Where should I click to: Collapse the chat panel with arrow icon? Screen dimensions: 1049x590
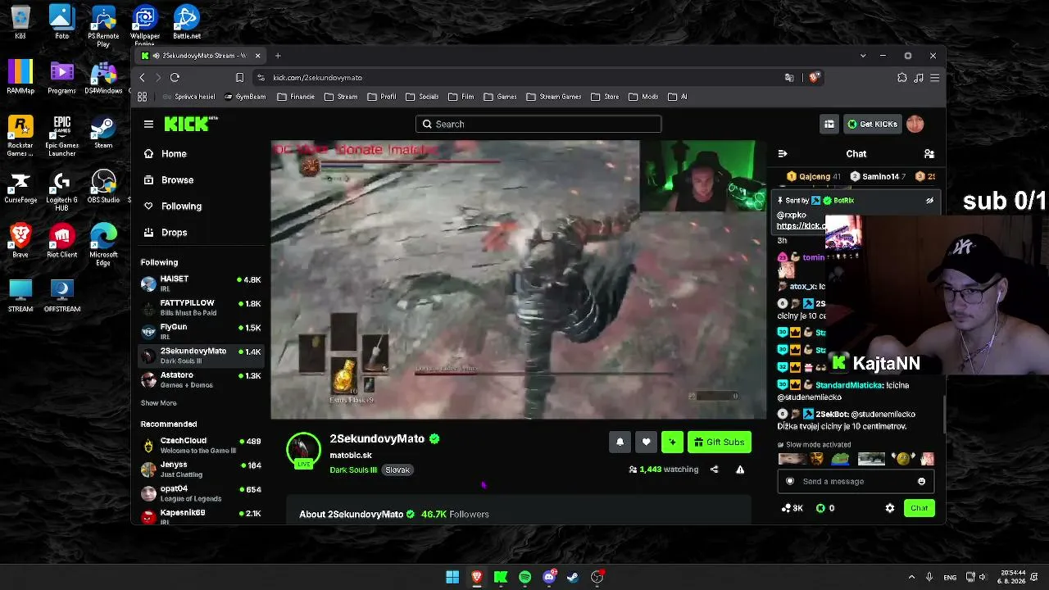(x=783, y=153)
